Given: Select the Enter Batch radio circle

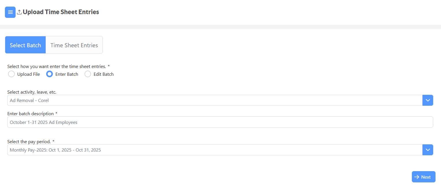Looking at the screenshot, I should tap(49, 74).
